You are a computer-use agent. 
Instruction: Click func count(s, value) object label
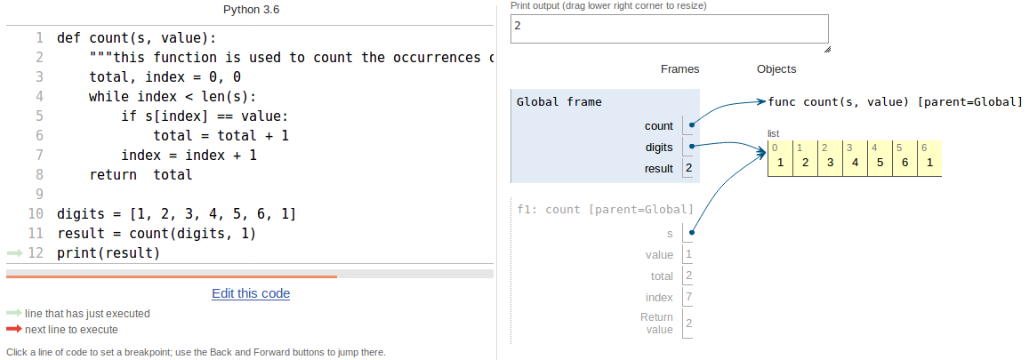click(x=895, y=101)
